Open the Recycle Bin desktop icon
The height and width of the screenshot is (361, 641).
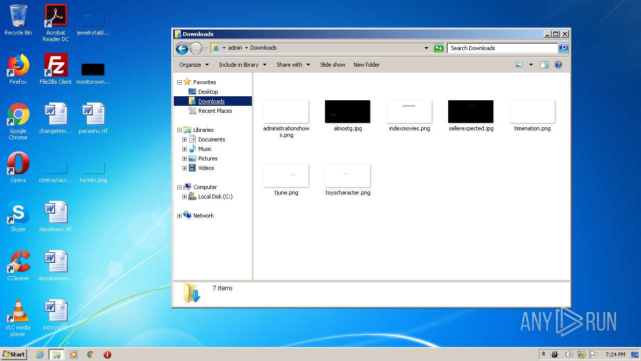pyautogui.click(x=18, y=20)
